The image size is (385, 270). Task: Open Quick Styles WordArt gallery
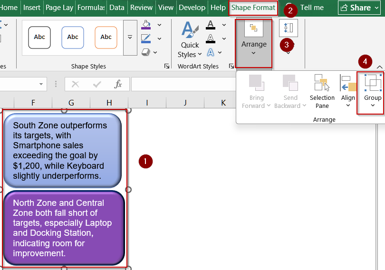click(190, 40)
